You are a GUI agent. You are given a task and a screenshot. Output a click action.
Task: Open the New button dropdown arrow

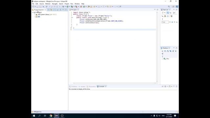[x=35, y=7]
